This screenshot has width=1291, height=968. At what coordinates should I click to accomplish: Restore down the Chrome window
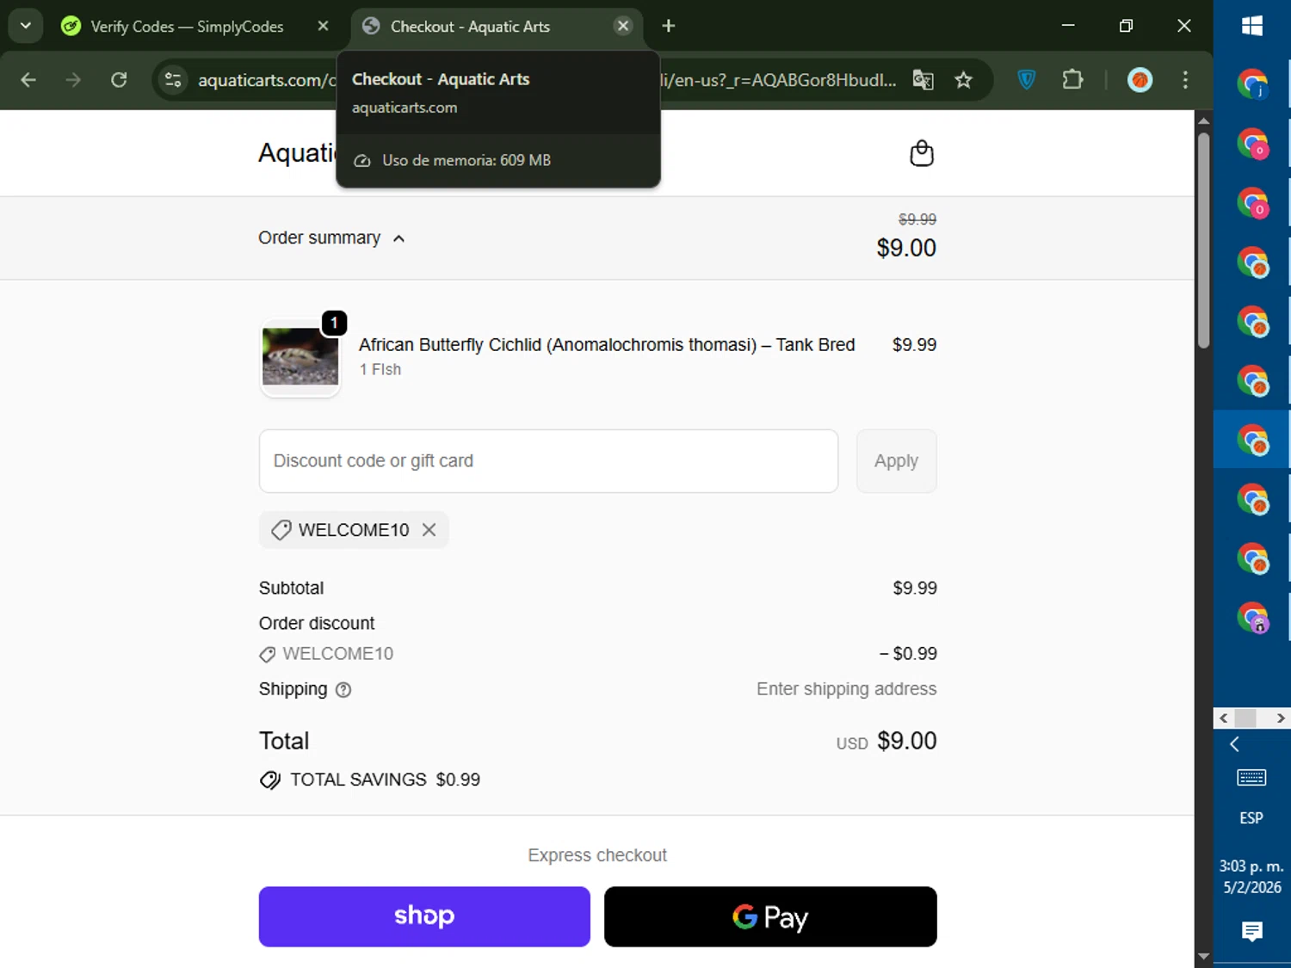coord(1126,26)
